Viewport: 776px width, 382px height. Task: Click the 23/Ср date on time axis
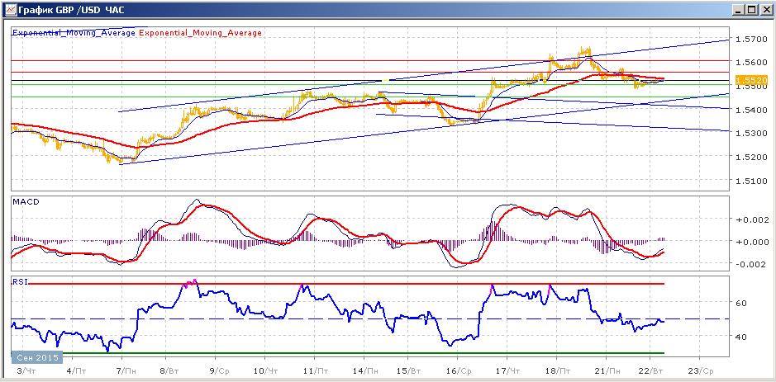pyautogui.click(x=702, y=370)
